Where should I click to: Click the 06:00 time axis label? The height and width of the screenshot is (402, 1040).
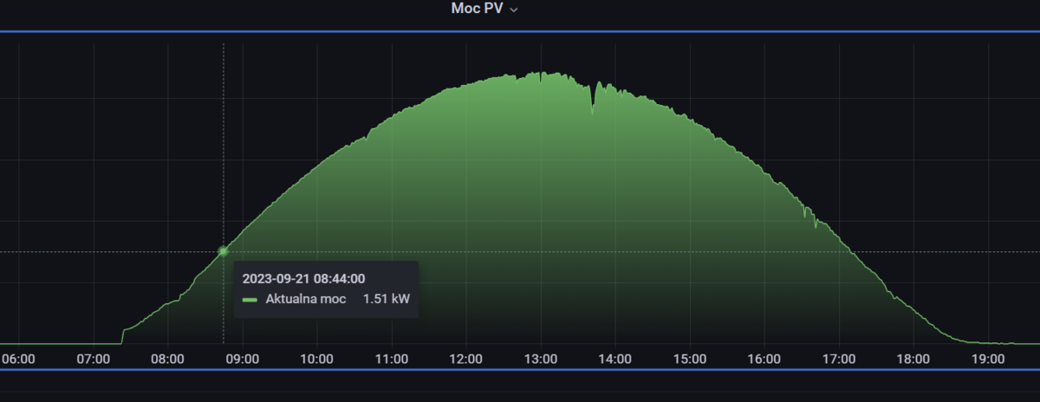(x=19, y=359)
